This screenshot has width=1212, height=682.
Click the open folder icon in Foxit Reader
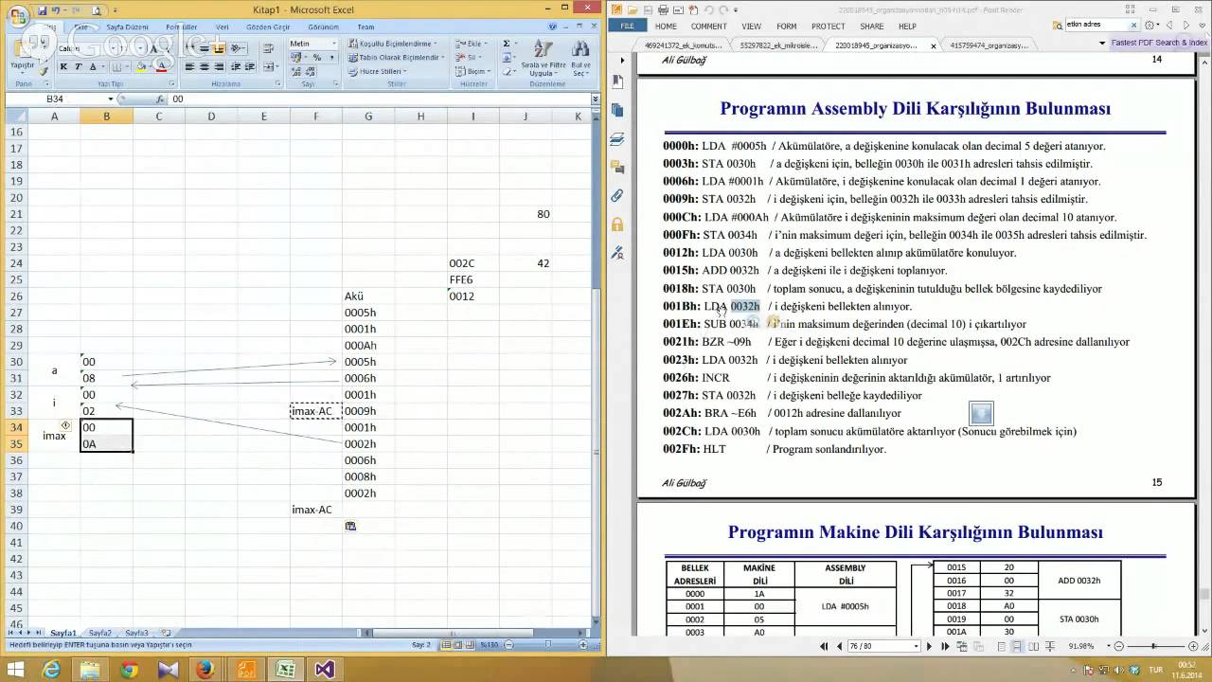pos(633,9)
